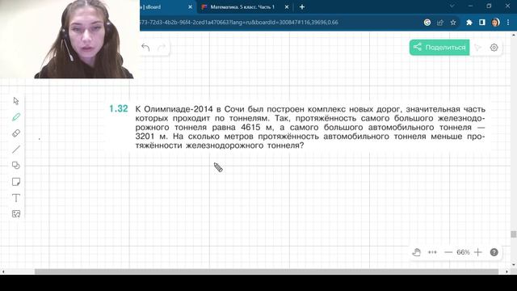Click the vertical scrollbar's down arrow
The width and height of the screenshot is (517, 291).
514,264
